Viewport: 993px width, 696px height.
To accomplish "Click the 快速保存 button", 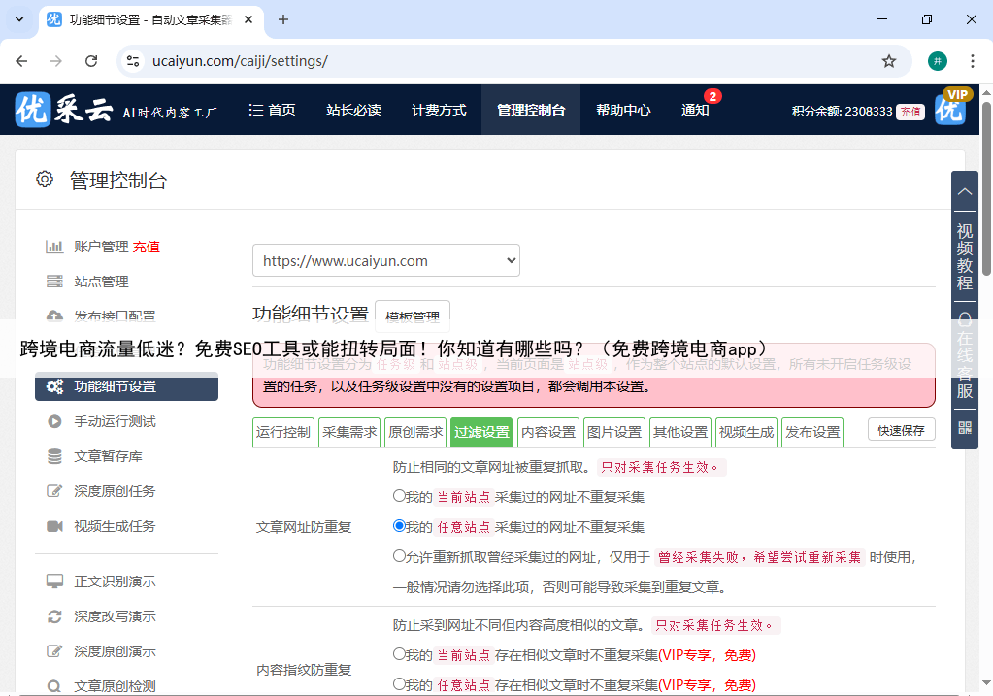I will pos(901,430).
